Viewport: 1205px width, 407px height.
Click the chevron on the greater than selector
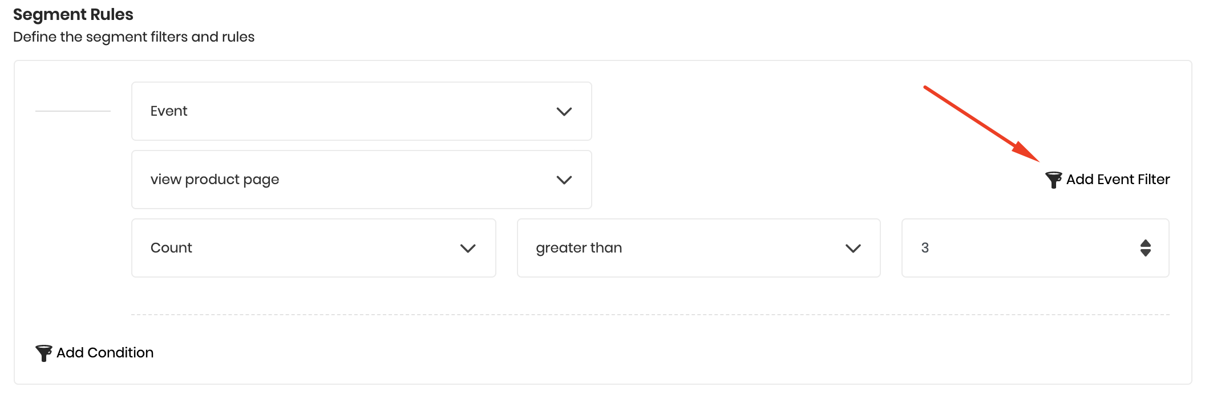[854, 248]
